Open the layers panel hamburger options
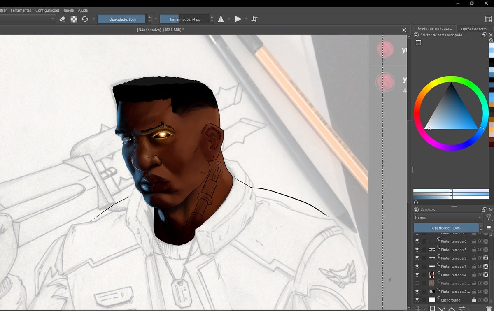Image resolution: width=494 pixels, height=311 pixels. pyautogui.click(x=489, y=227)
